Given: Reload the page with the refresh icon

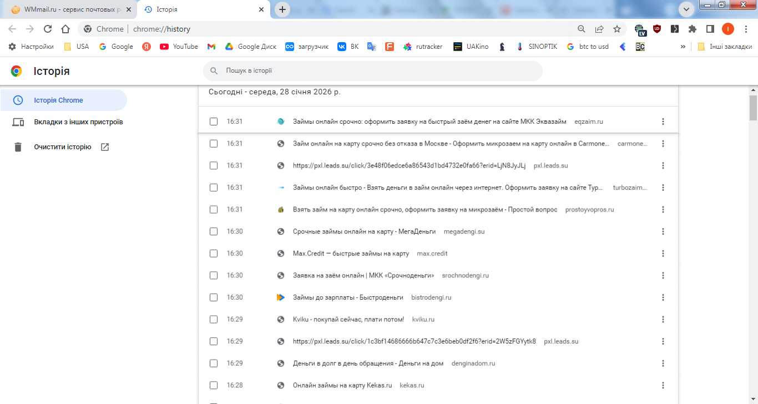Looking at the screenshot, I should pyautogui.click(x=48, y=29).
